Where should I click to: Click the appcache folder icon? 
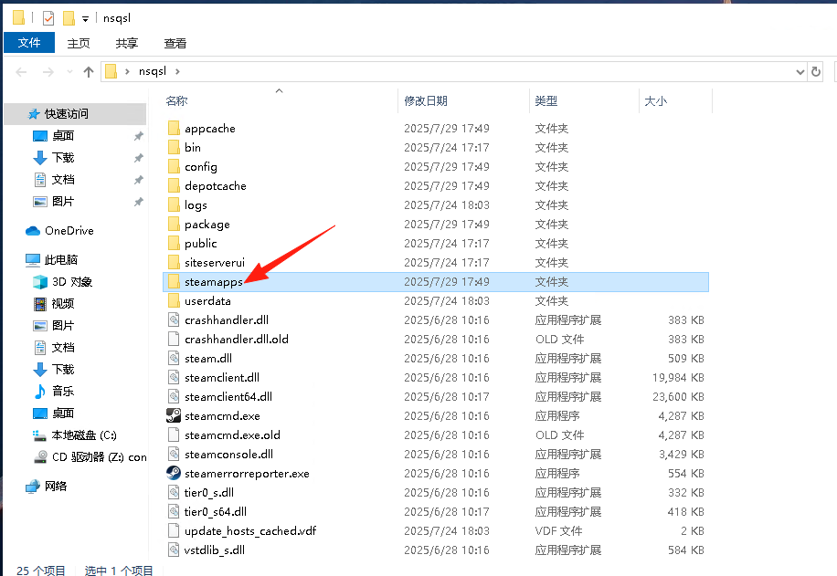click(x=174, y=128)
